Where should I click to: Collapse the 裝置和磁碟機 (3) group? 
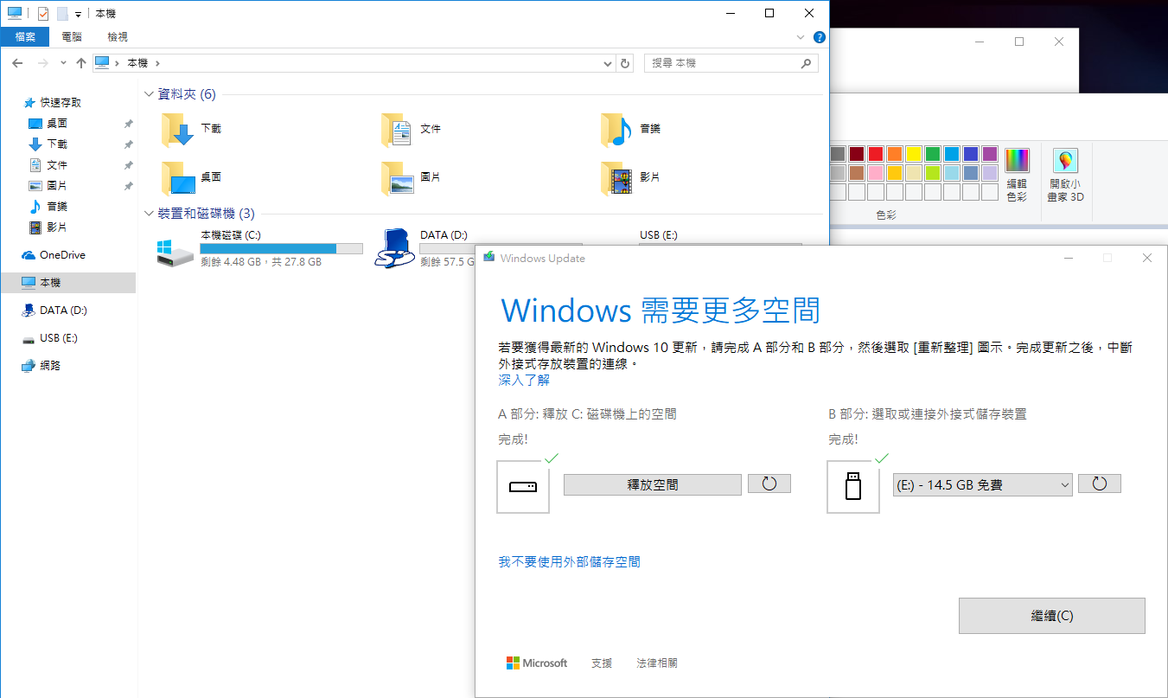(149, 214)
